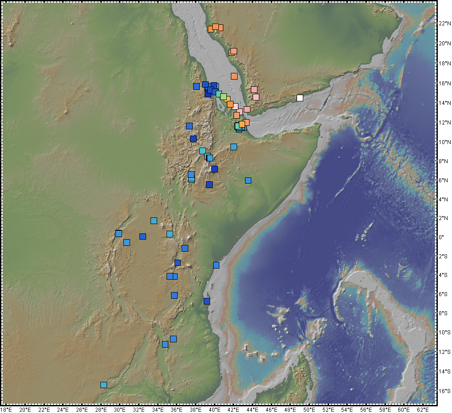Click the '28°E' longitude label

click(x=101, y=410)
